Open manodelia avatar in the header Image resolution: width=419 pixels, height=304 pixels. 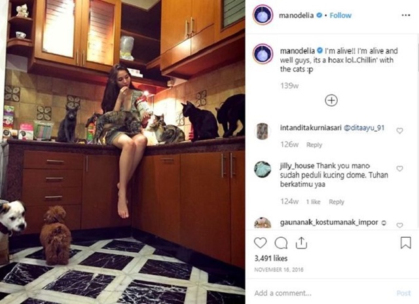[263, 15]
